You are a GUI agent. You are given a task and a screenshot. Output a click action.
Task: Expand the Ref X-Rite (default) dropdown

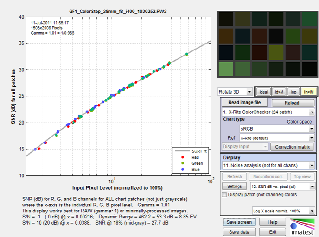(x=277, y=138)
